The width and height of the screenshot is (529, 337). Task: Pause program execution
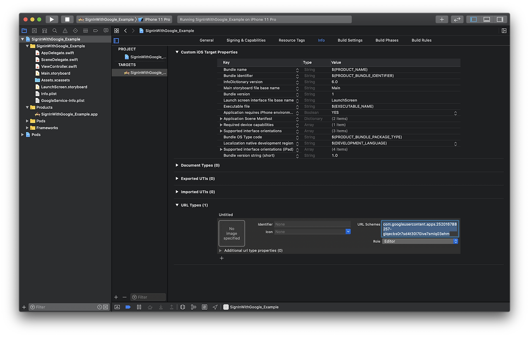139,307
